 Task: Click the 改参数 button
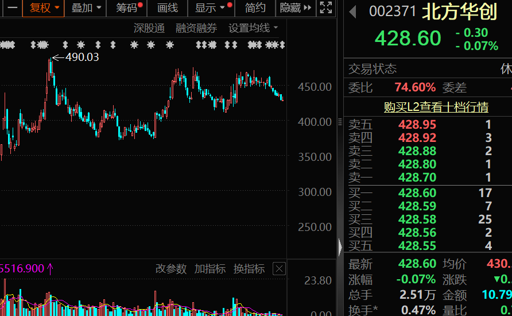pyautogui.click(x=171, y=269)
